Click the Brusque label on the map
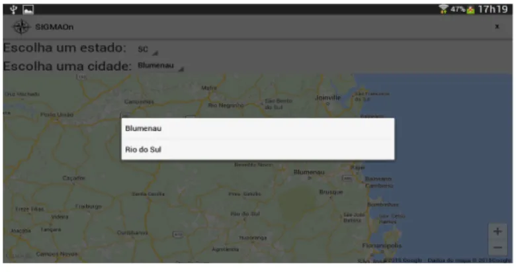 coord(331,192)
